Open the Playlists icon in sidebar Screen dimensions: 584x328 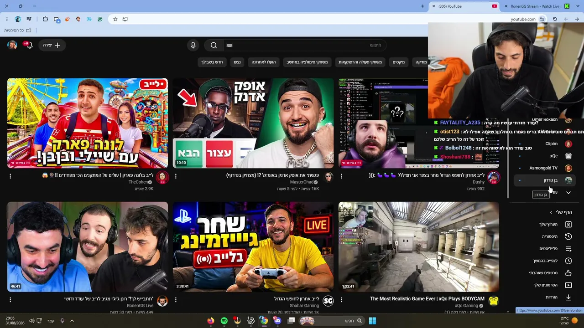tap(568, 249)
